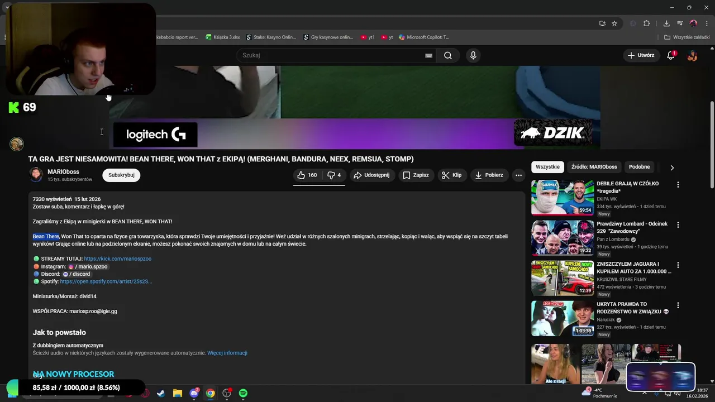Screen dimensions: 715x402
Task: Click the Pobierz download button
Action: point(489,175)
